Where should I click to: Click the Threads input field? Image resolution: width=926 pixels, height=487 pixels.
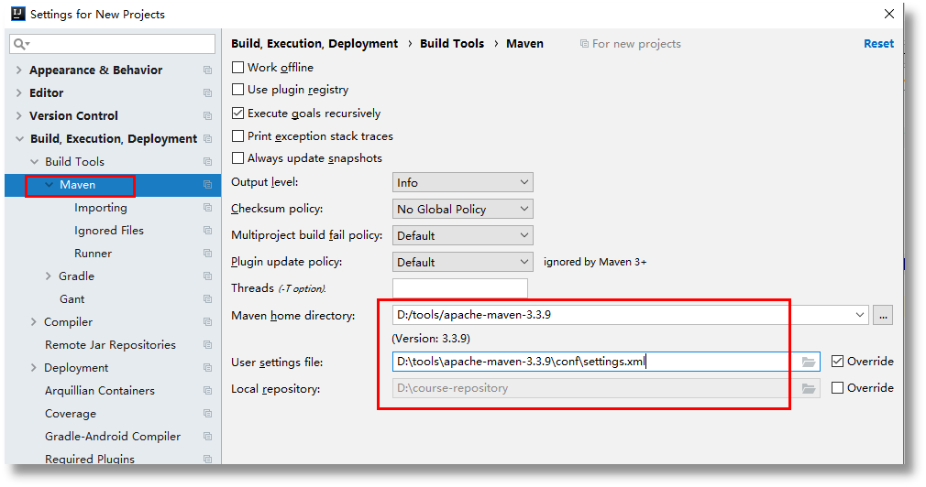(460, 288)
